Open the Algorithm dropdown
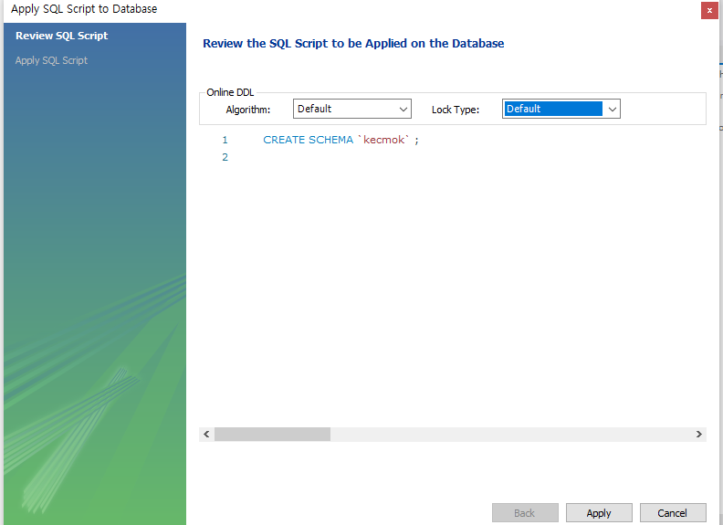The image size is (723, 525). pos(351,109)
